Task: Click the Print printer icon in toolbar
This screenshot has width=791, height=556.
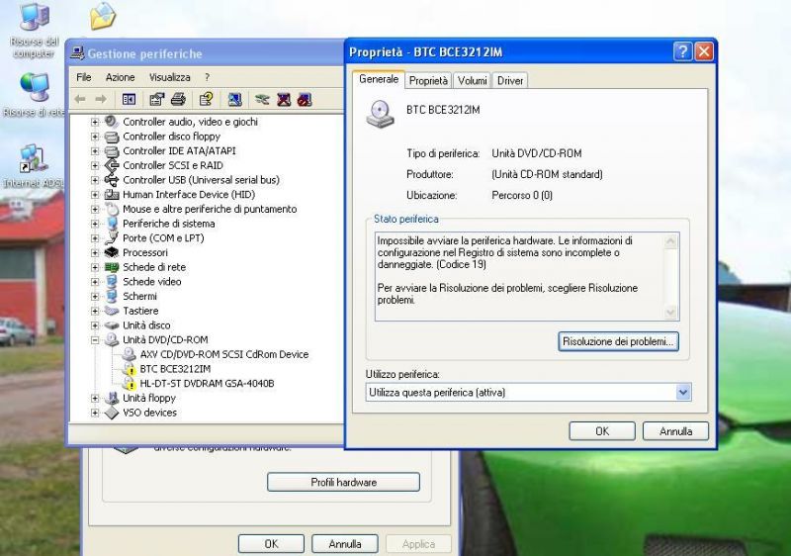Action: [178, 99]
